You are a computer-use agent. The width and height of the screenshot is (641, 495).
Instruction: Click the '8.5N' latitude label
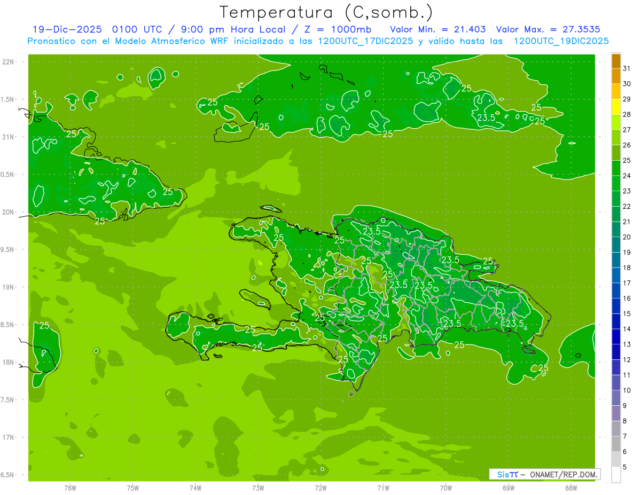pyautogui.click(x=8, y=325)
